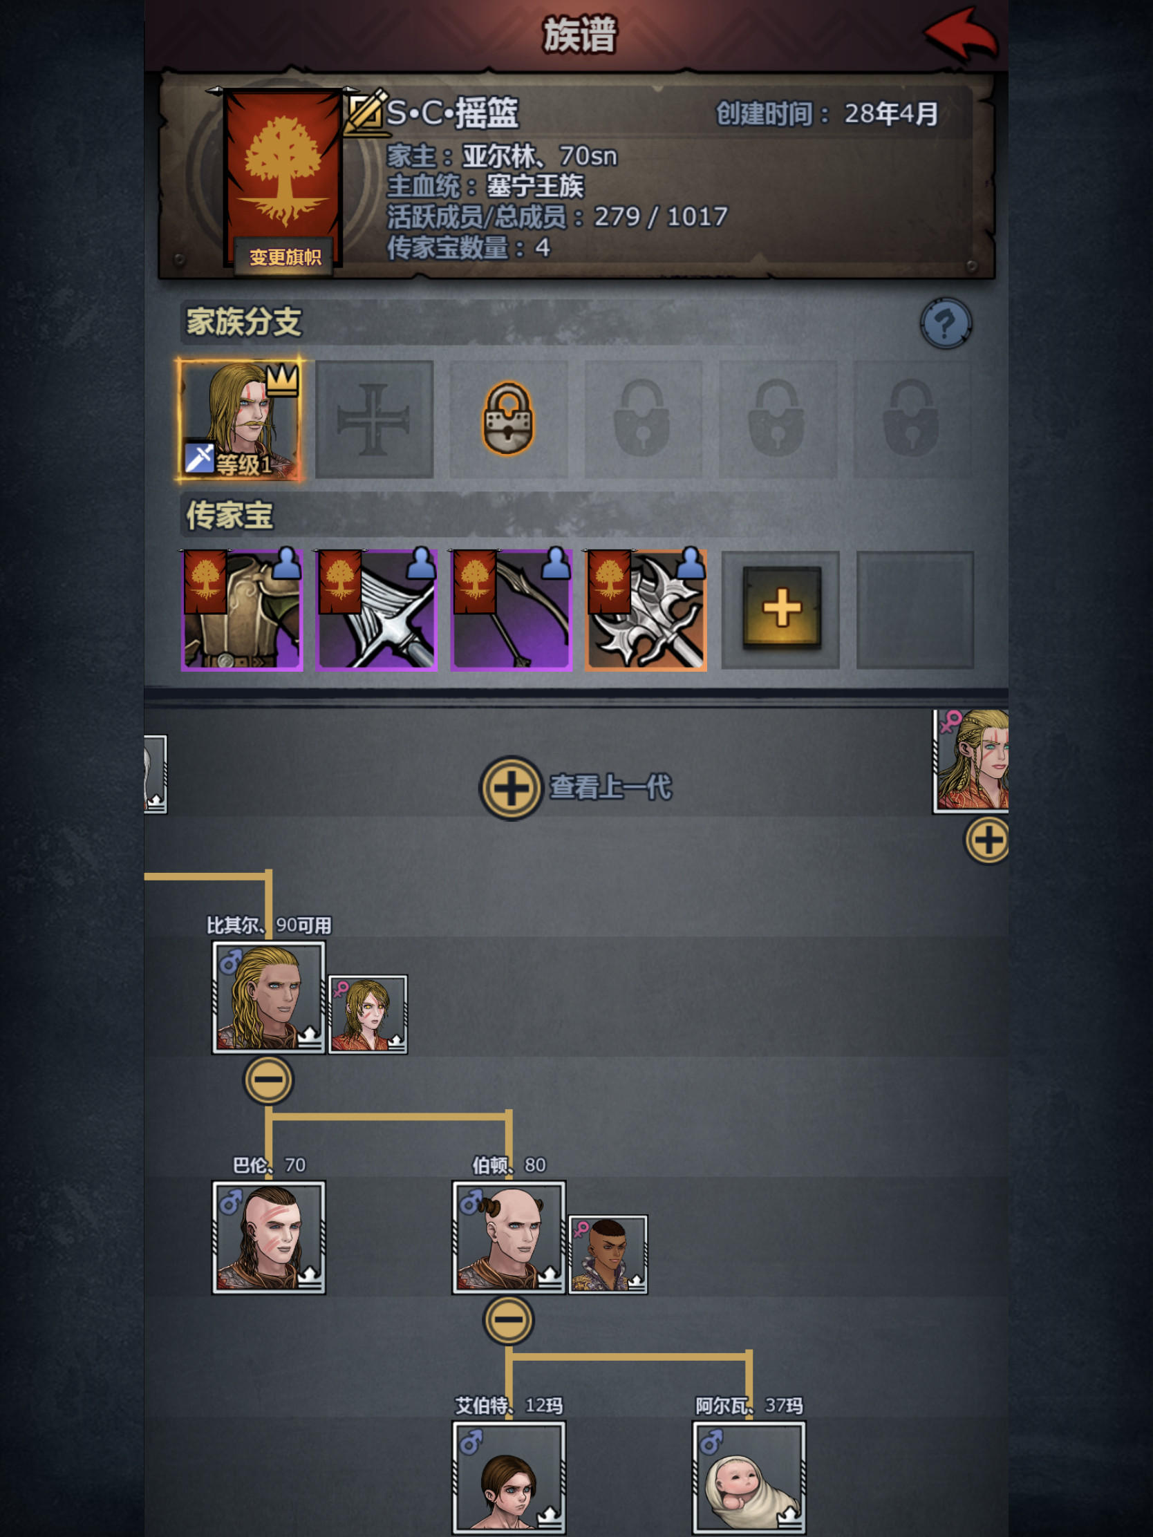
Task: Open 伯顿's spouse portrait
Action: pyautogui.click(x=608, y=1254)
